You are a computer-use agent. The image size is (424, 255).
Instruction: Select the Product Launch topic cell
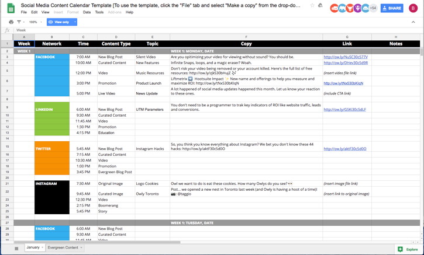[152, 81]
